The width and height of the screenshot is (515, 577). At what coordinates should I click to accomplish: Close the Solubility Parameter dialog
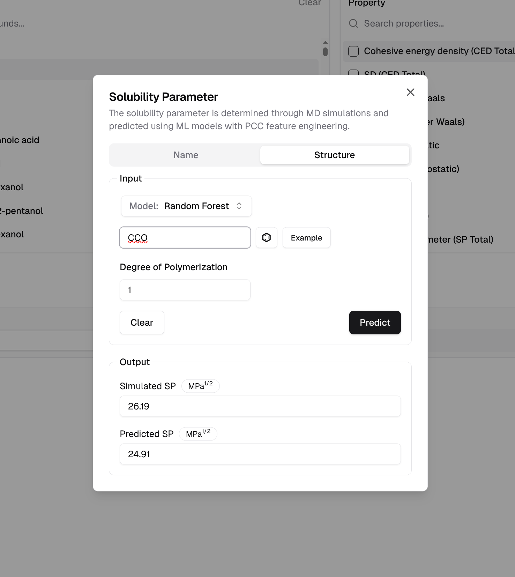tap(410, 92)
